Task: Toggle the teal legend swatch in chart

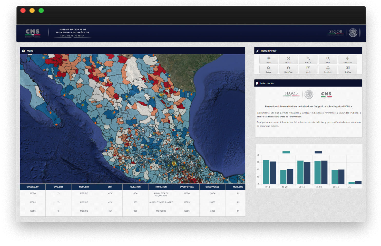Action: pyautogui.click(x=286, y=152)
